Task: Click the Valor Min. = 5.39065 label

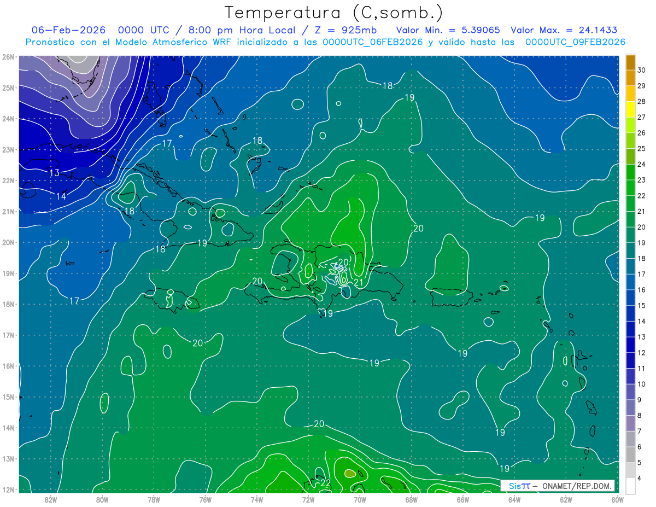Action: [x=448, y=30]
